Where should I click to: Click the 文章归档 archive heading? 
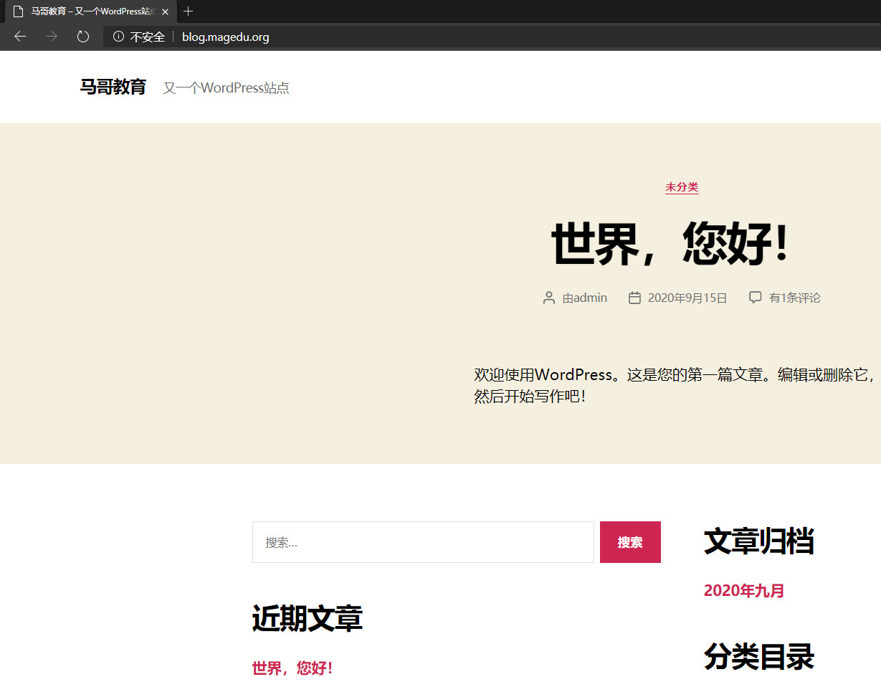(x=758, y=541)
